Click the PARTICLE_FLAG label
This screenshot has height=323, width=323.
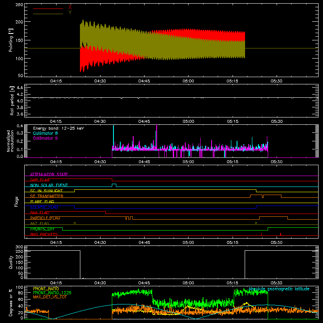(x=45, y=218)
